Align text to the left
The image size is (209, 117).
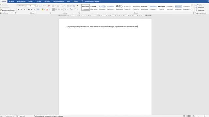point(53,9)
